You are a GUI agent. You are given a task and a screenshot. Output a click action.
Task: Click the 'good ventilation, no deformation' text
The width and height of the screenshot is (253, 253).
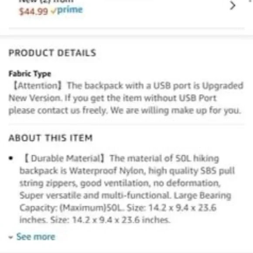point(150,183)
